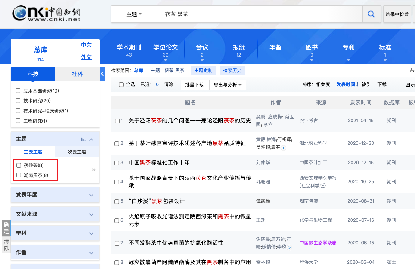Image resolution: width=415 pixels, height=269 pixels.
Task: Collapse the 主题 filter panel
Action: click(x=91, y=140)
